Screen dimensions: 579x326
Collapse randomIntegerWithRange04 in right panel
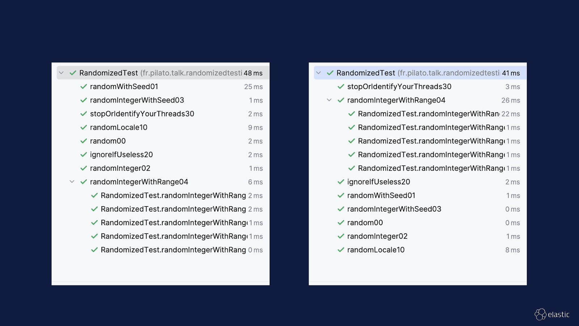[x=329, y=100]
